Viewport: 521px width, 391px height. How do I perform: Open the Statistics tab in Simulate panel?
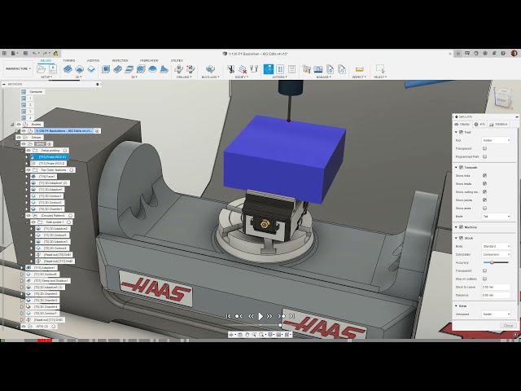click(x=498, y=124)
